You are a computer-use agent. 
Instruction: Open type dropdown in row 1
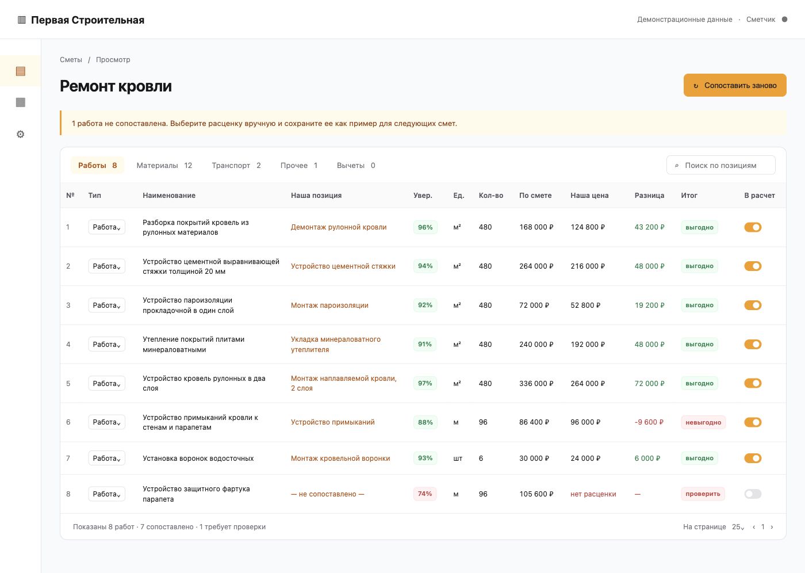pos(106,227)
